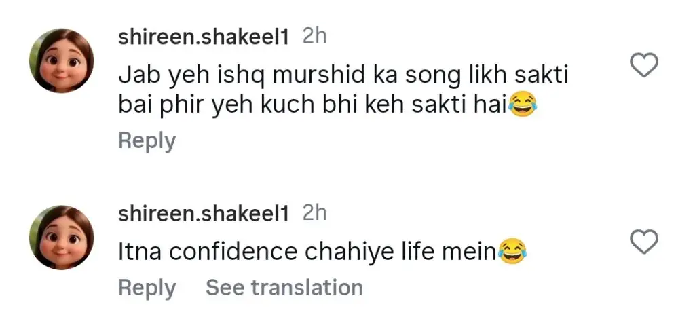Click the 2h timestamp on second comment
Viewport: 695px width, 319px height.
314,213
